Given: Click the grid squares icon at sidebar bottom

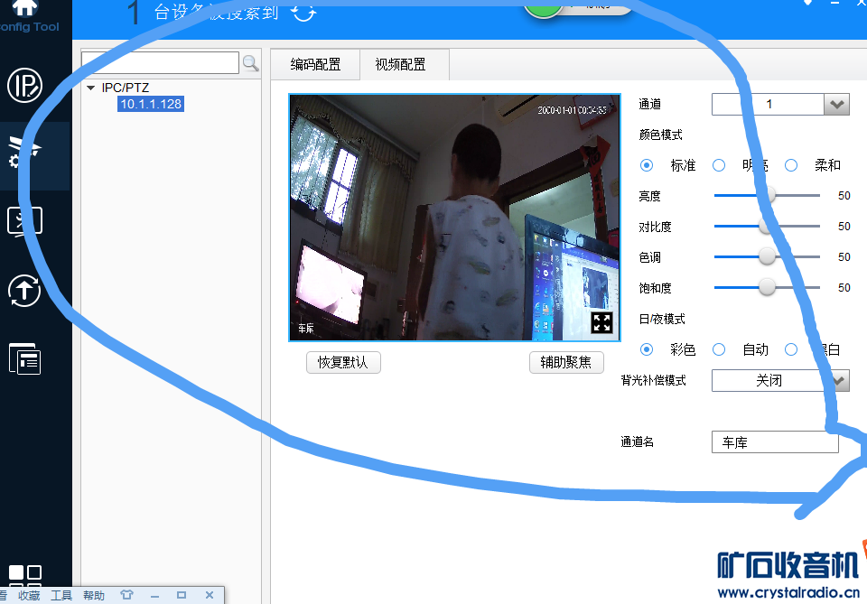Looking at the screenshot, I should (25, 577).
